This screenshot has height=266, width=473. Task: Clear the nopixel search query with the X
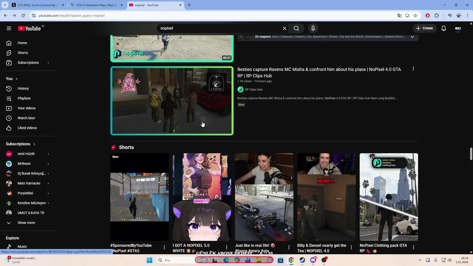tap(285, 28)
